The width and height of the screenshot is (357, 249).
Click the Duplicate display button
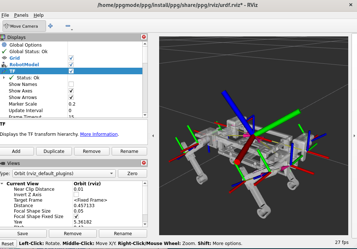coord(54,151)
